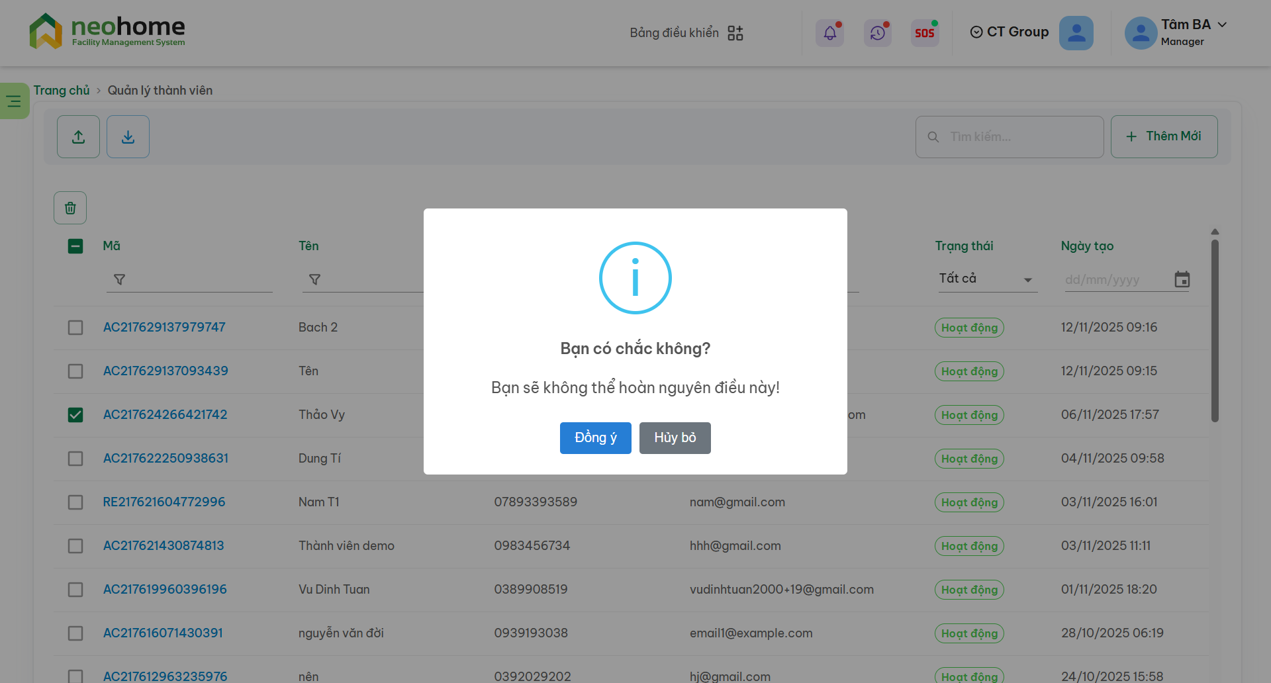The height and width of the screenshot is (683, 1271).
Task: Open Bảng điều khiển dashboard menu
Action: [686, 33]
